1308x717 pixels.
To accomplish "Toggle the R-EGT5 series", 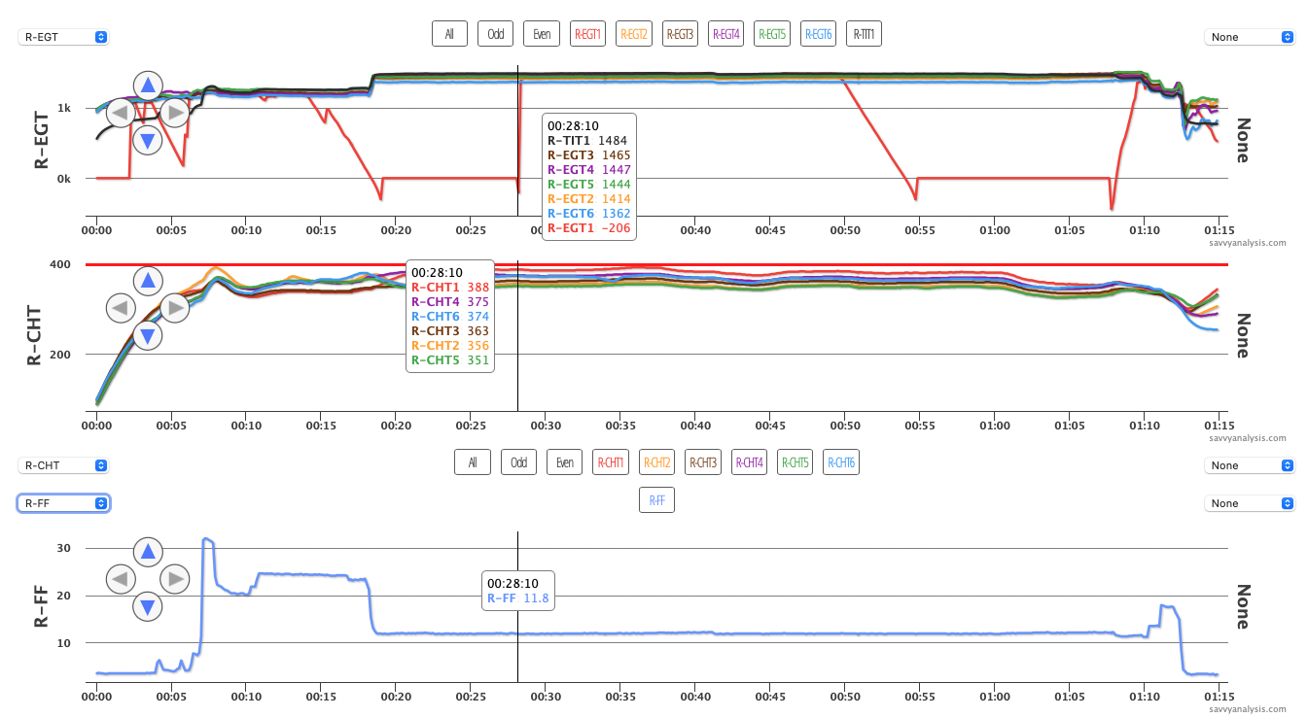I will pyautogui.click(x=772, y=34).
